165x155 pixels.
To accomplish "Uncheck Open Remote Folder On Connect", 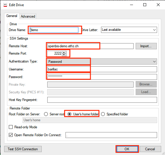I will 11,135.
